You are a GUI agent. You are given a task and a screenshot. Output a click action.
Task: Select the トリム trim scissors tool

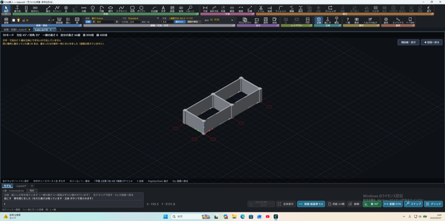point(261,9)
